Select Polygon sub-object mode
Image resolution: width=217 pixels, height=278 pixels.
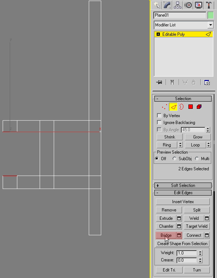[x=190, y=107]
